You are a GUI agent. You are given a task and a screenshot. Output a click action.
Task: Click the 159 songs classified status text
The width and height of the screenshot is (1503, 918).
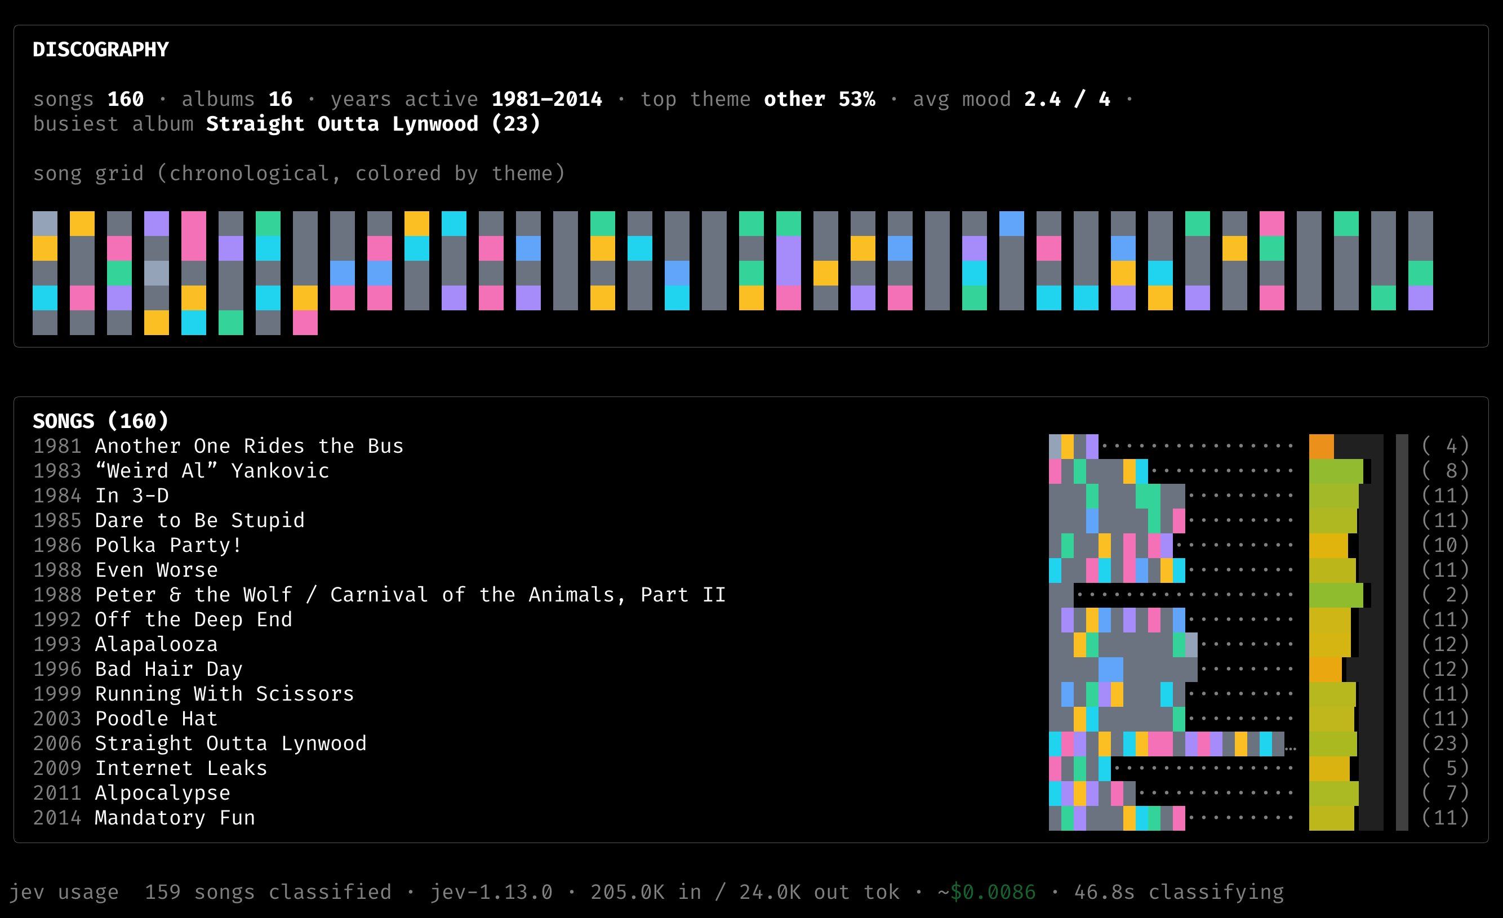click(268, 893)
